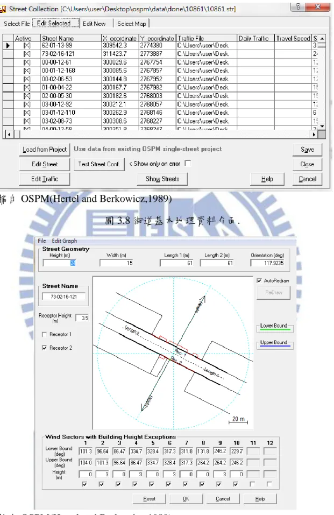
Task: Click the Test Street Conf. button
Action: point(99,164)
